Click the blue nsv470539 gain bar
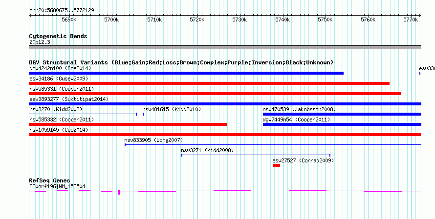 click(x=342, y=114)
